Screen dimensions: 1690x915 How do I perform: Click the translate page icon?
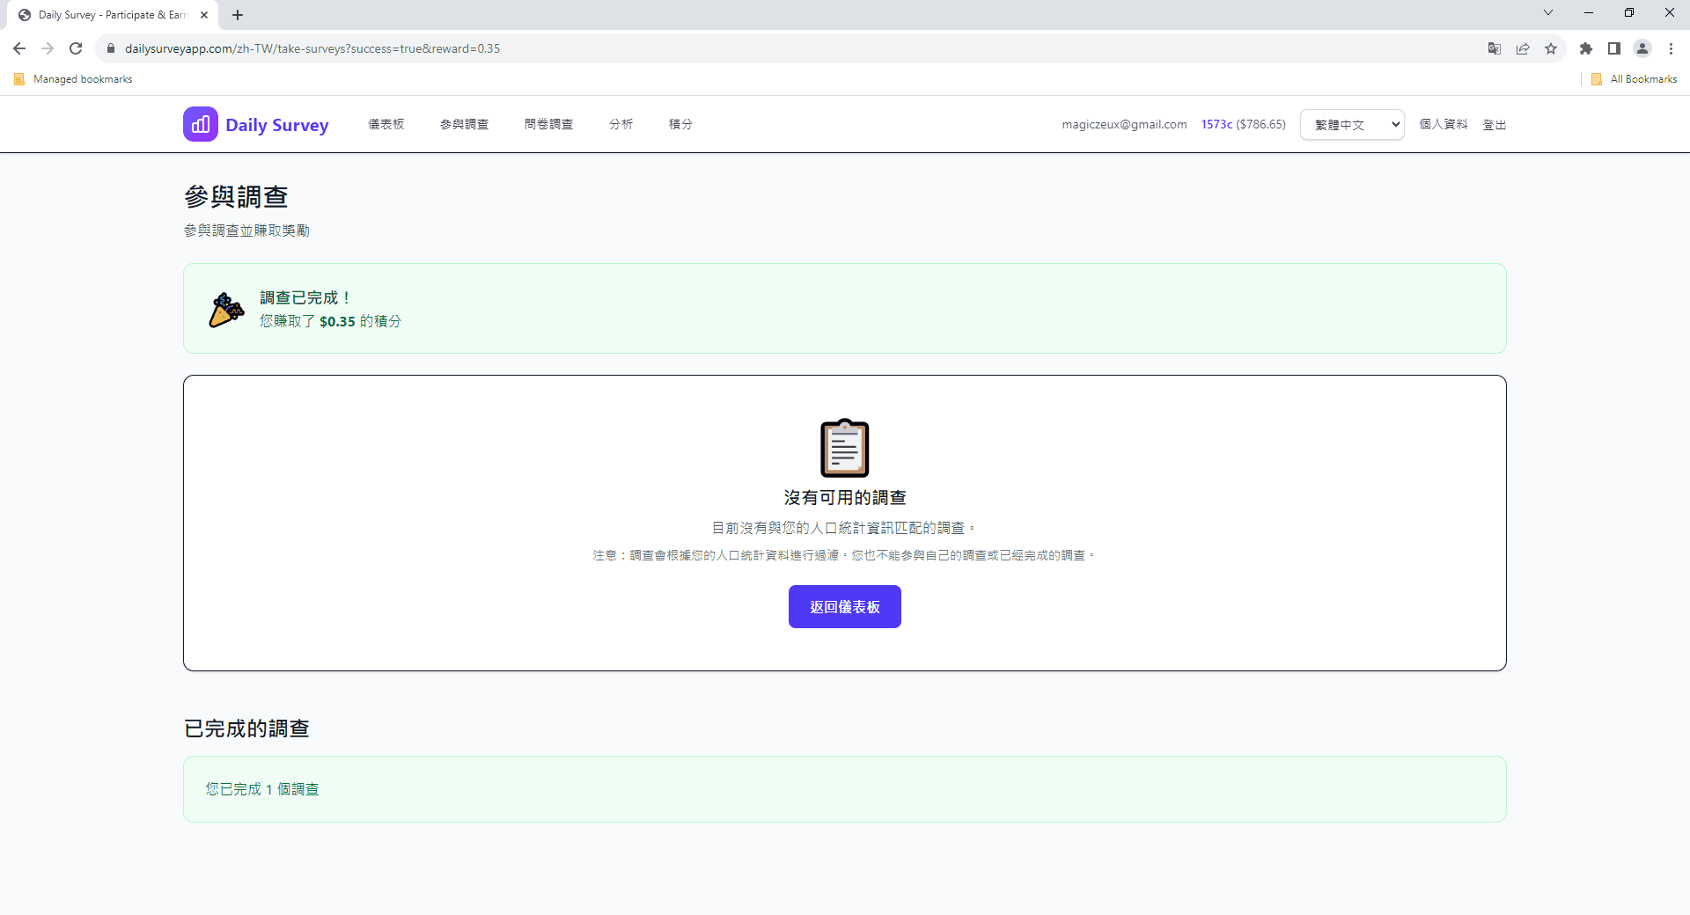tap(1494, 48)
